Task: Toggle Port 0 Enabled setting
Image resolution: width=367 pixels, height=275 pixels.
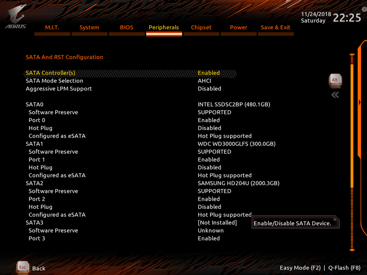Action: [x=209, y=120]
